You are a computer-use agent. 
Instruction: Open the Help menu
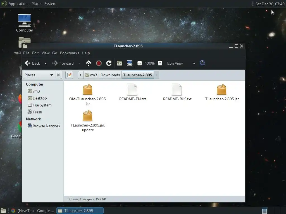pos(86,53)
